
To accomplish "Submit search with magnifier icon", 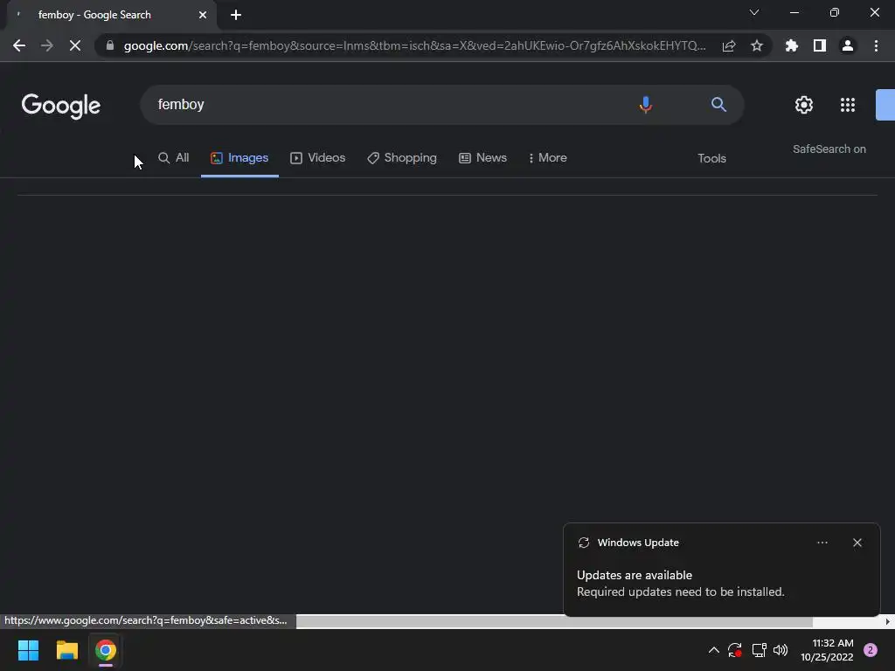I will [718, 105].
